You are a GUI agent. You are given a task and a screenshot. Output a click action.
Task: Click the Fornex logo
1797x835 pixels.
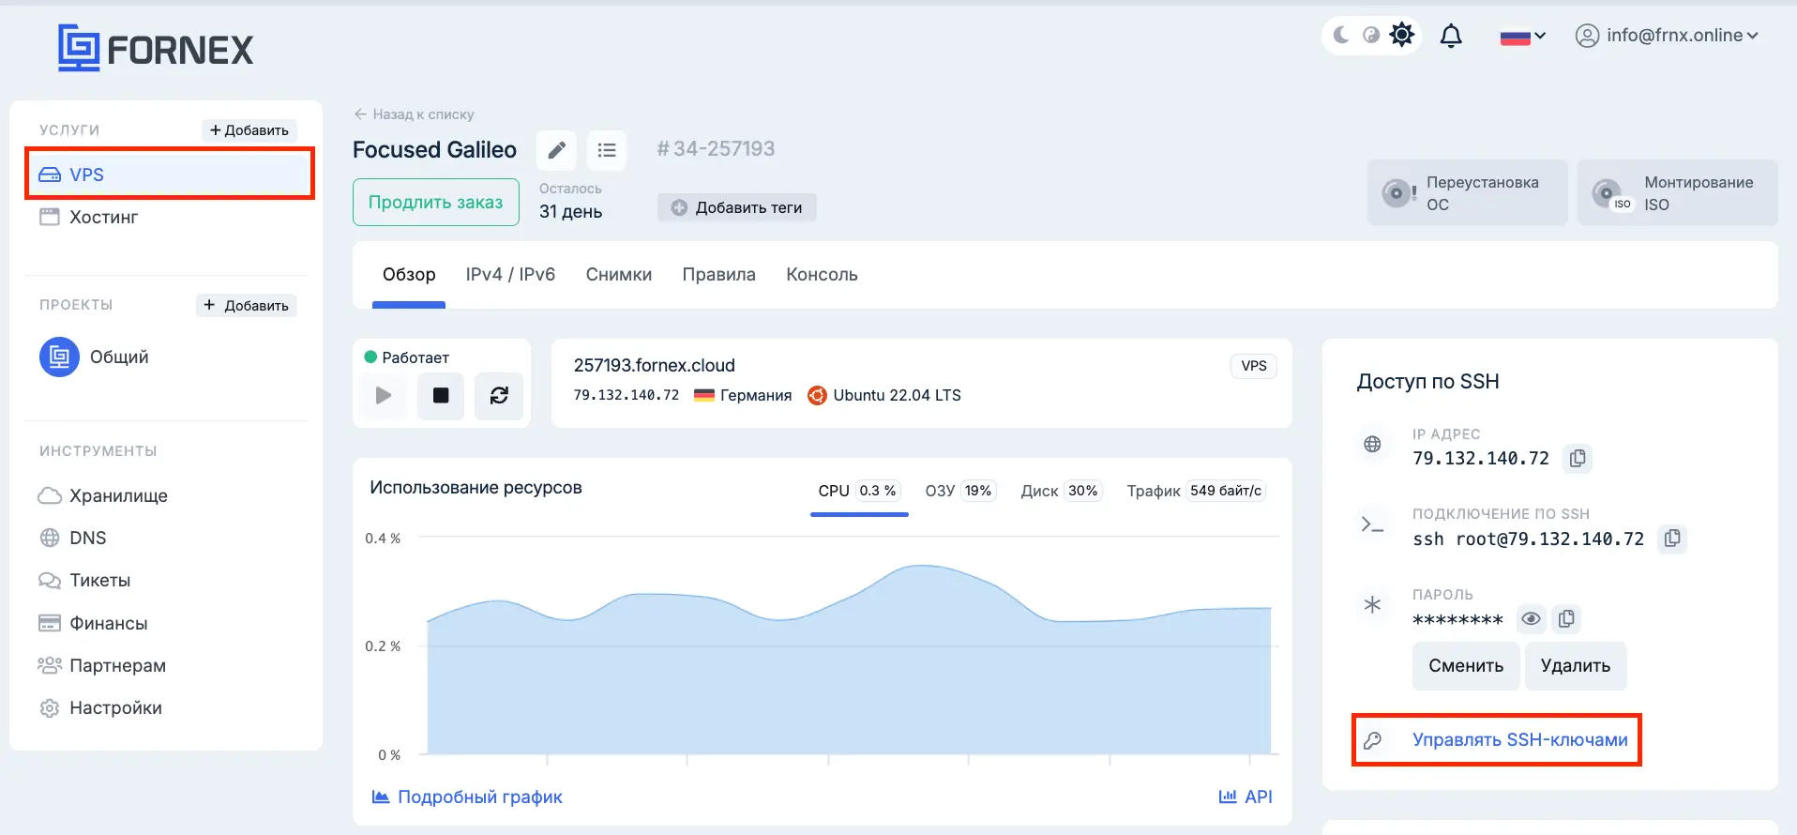[156, 48]
